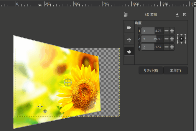Increase the Y angle with plus button
The image size is (196, 131).
coord(172,39)
